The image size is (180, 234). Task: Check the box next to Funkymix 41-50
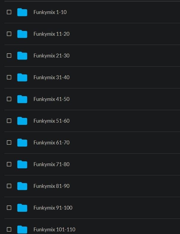(9, 99)
